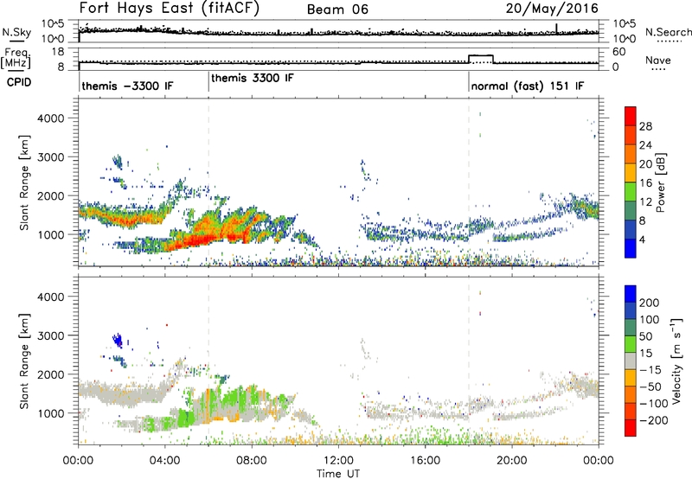
Task: Click the blue bottom of power colorbar
Action: pyautogui.click(x=631, y=248)
